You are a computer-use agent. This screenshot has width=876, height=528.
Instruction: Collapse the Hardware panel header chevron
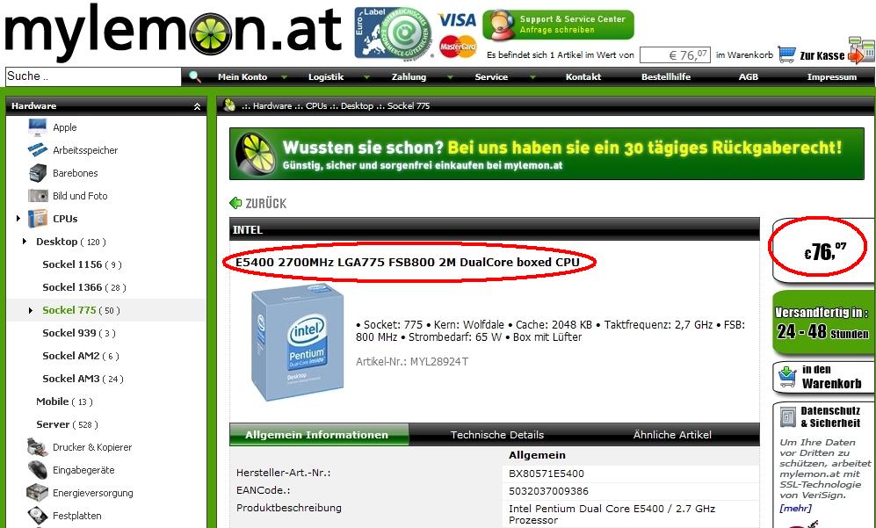(197, 106)
